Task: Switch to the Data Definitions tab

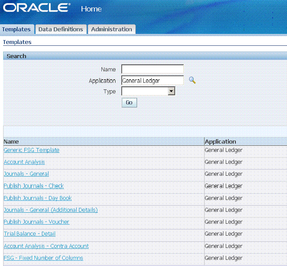Action: click(x=61, y=30)
